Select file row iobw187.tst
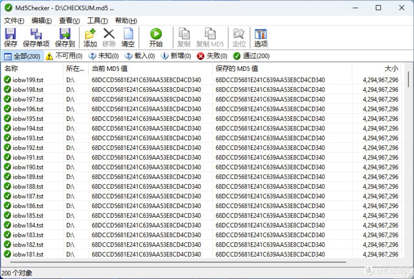Viewport: 414px width, 279px height. (x=202, y=196)
